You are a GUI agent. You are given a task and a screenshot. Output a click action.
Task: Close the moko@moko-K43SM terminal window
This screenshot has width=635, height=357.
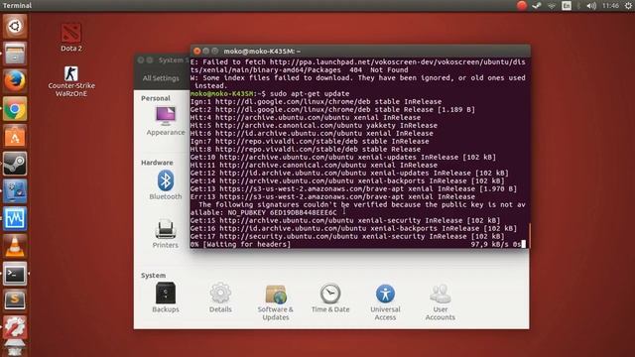tap(197, 51)
